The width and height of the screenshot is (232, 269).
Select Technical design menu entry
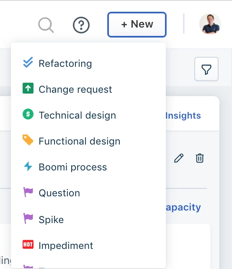[88, 115]
